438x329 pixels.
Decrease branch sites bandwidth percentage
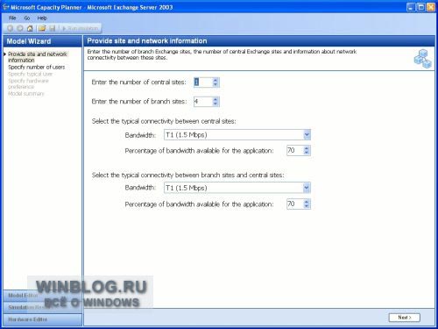[x=307, y=206]
